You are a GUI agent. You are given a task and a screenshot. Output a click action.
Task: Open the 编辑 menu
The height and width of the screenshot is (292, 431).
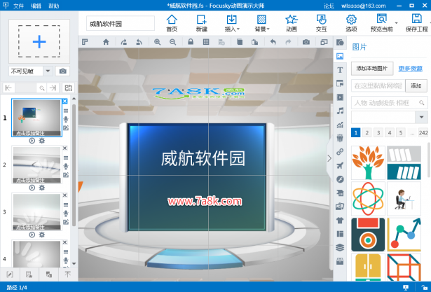point(36,6)
